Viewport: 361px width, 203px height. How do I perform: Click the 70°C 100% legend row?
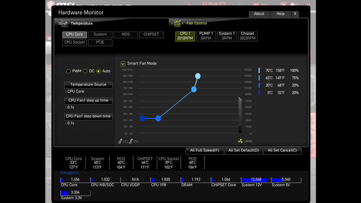click(x=279, y=71)
